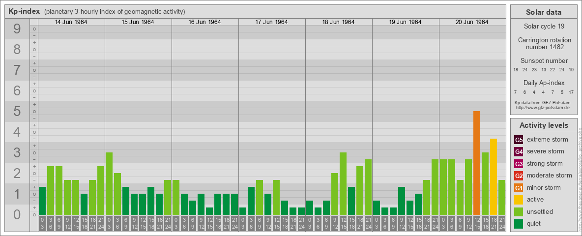Screen dimensions: 582x236
Task: Click sunspot value 18
Action: point(516,70)
